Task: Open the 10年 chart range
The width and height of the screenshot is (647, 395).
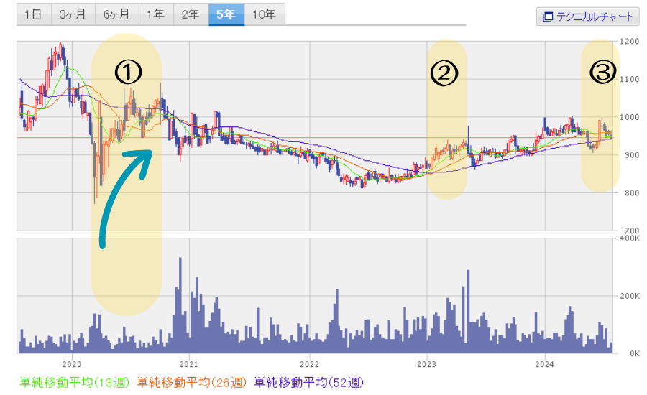Action: coord(264,14)
